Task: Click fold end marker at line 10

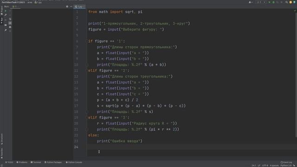Action: coord(87,64)
